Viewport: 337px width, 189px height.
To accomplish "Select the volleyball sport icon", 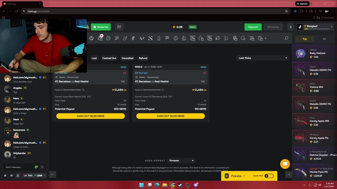I will point(176,38).
